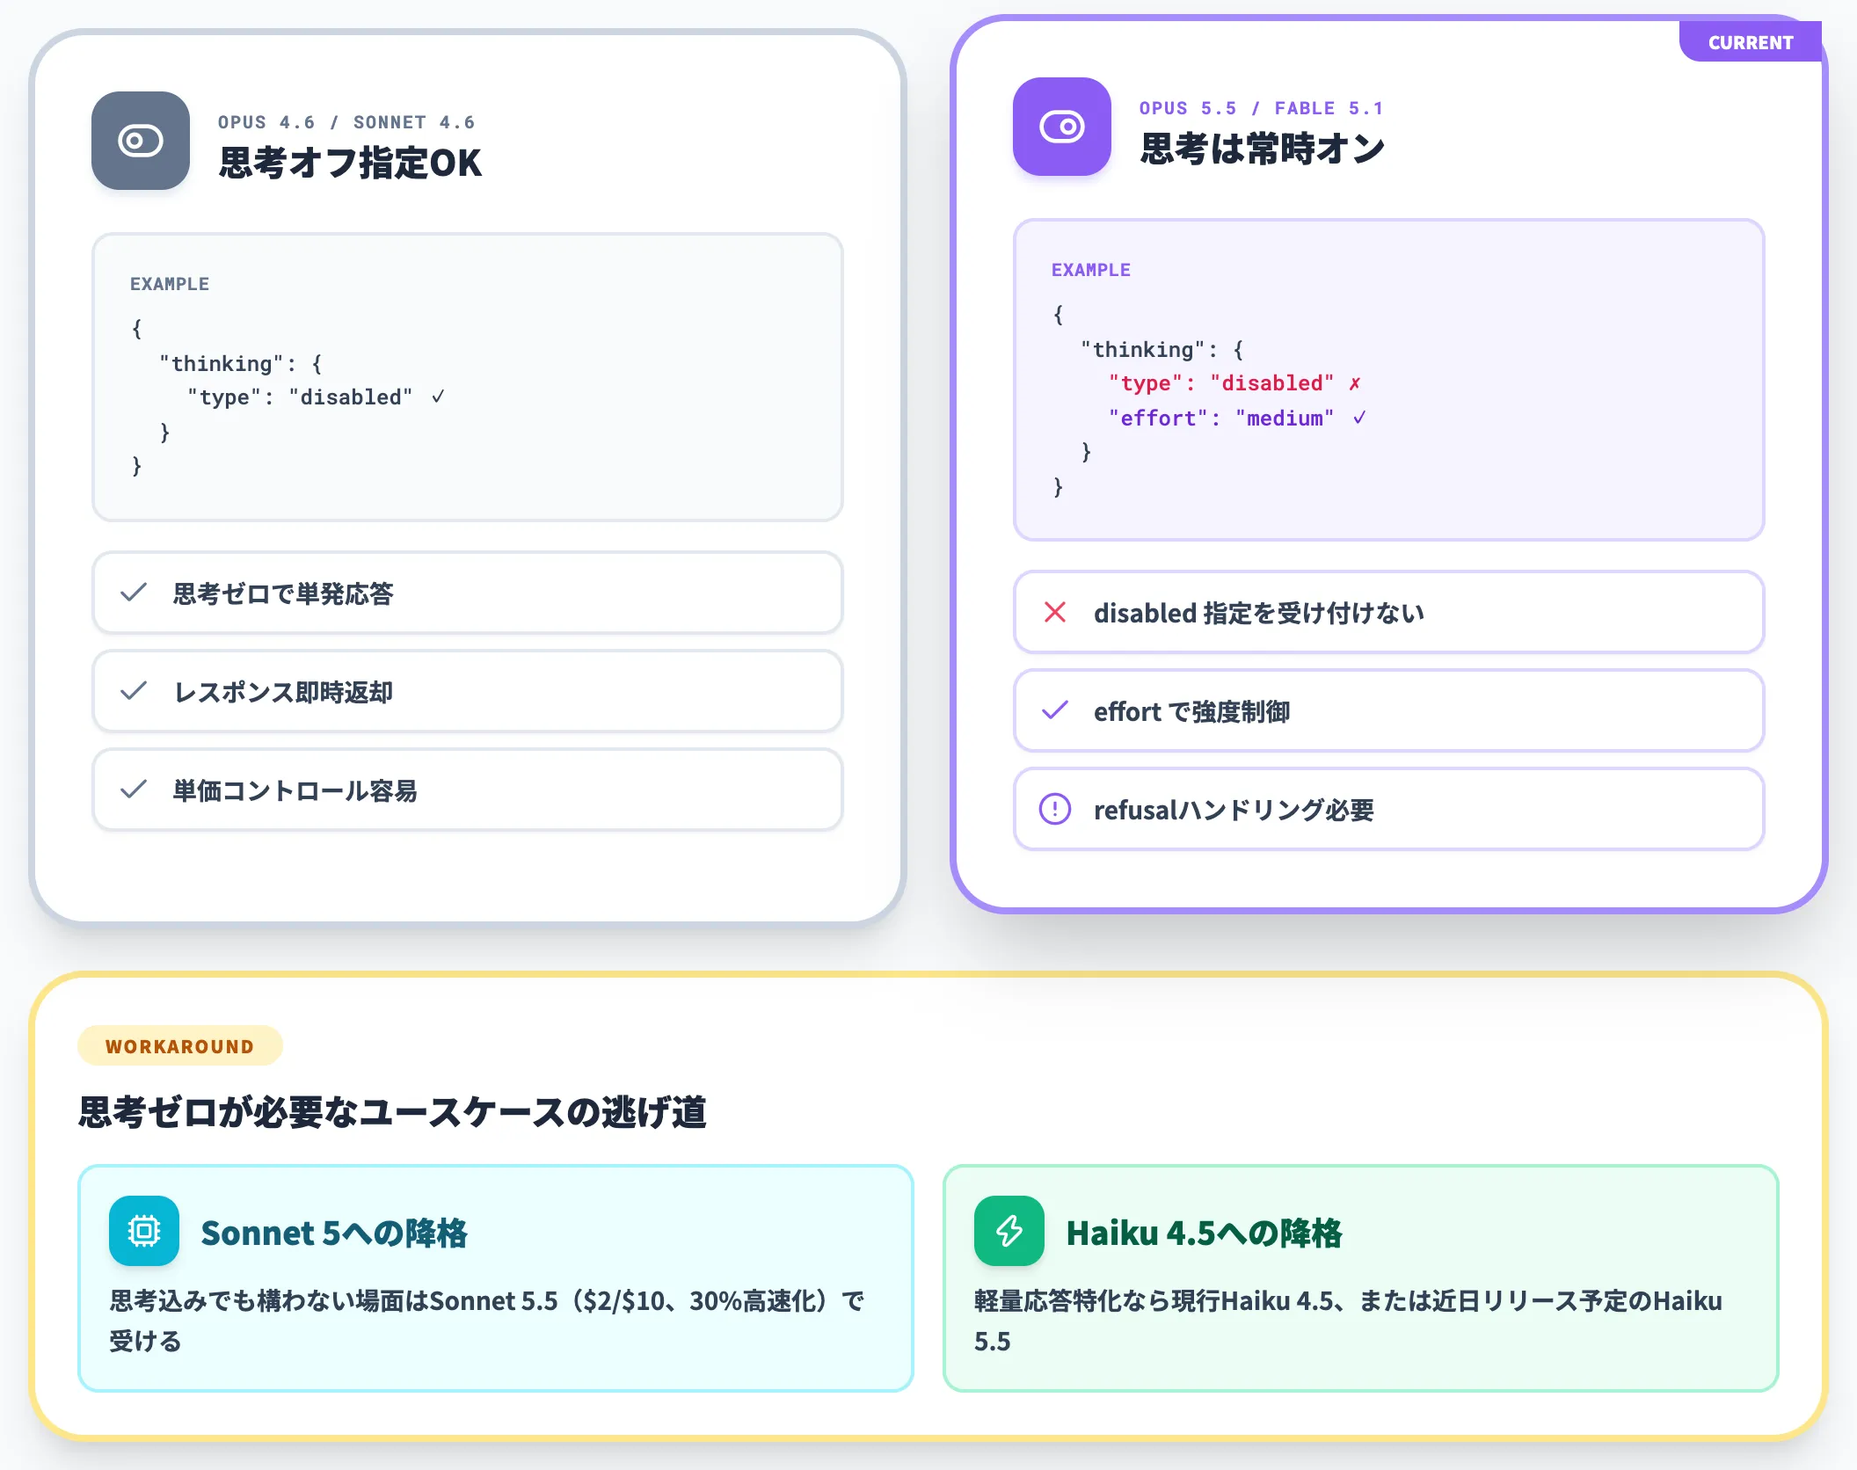Click the EXAMPLE label in the purple code block
1857x1470 pixels.
[1091, 270]
